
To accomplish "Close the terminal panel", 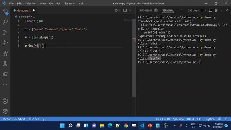I will coord(227,10).
